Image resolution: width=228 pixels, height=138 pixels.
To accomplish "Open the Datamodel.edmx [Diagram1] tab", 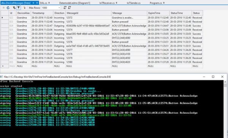I will pos(75,3).
